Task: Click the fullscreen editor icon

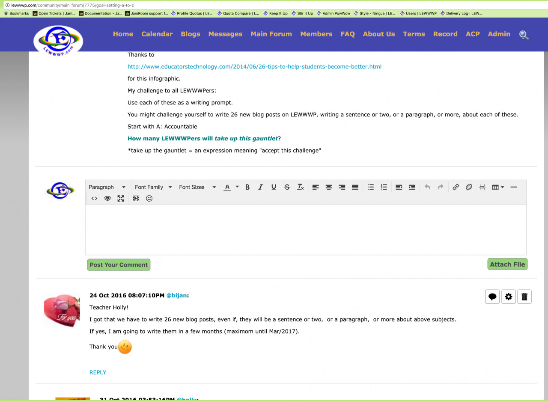Action: 121,199
